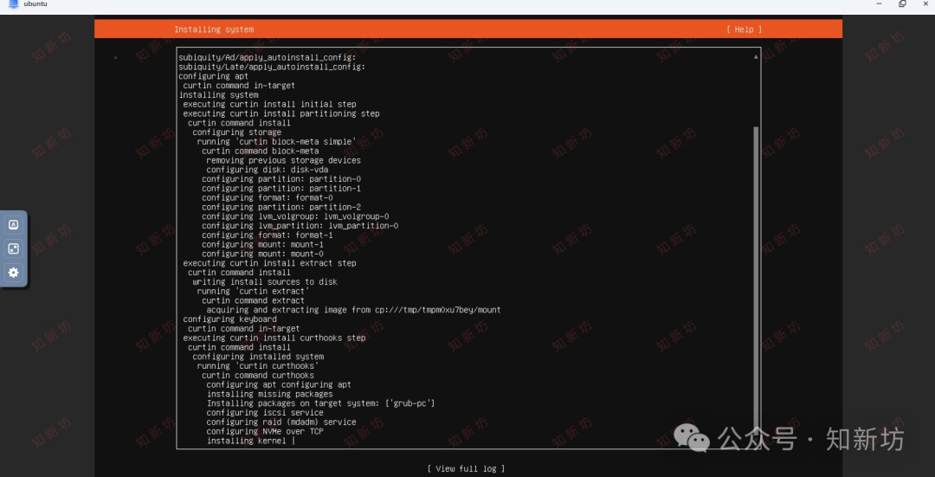Image resolution: width=935 pixels, height=477 pixels.
Task: Click 'configuring keyboard' log line
Action: pyautogui.click(x=229, y=319)
